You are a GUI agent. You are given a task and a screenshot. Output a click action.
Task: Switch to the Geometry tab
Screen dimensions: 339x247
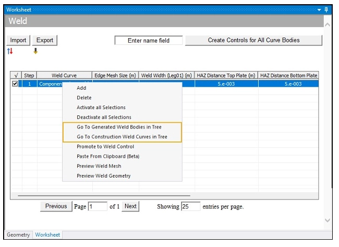(18, 235)
